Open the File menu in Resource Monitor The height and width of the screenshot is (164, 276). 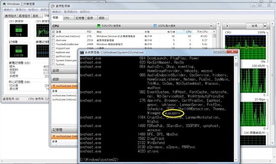[56, 12]
